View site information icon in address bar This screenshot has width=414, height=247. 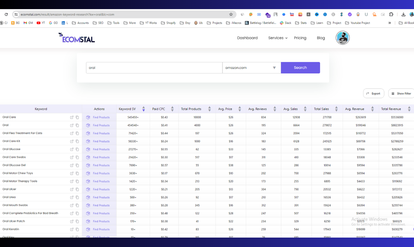click(16, 14)
